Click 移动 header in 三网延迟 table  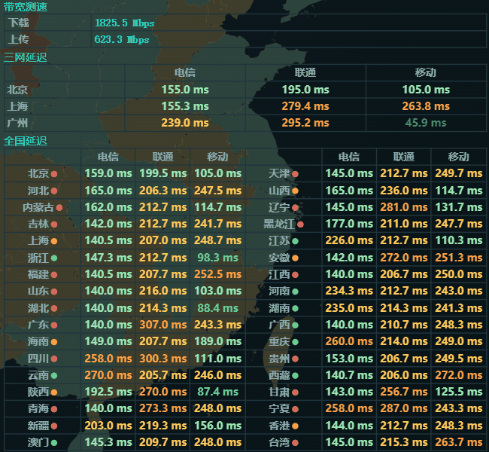click(x=426, y=72)
